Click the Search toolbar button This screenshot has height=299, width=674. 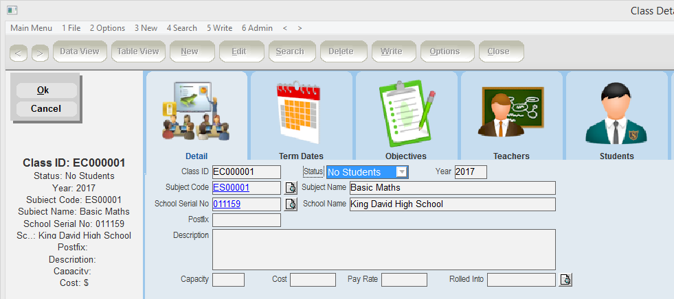(292, 51)
